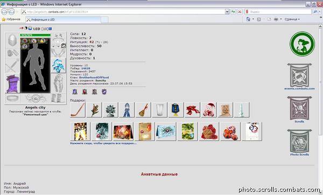Click the clan emblem next to LED name
Screen dimensions: 323x195
30,28
